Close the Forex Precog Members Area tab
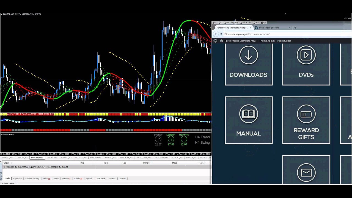The height and width of the screenshot is (198, 352). tap(251, 28)
